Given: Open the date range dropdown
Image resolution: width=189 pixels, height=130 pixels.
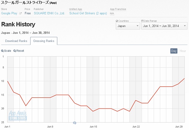Looking at the screenshot, I should click(164, 26).
